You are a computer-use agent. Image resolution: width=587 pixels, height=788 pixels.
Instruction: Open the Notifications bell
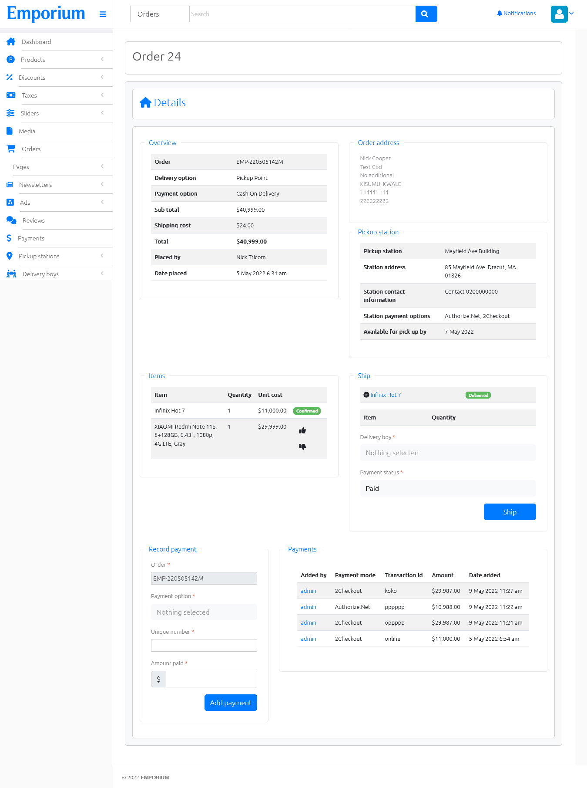[516, 14]
